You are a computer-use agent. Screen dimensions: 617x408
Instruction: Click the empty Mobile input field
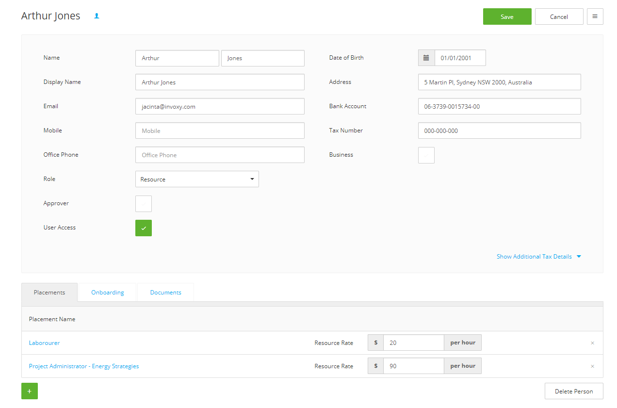click(220, 131)
